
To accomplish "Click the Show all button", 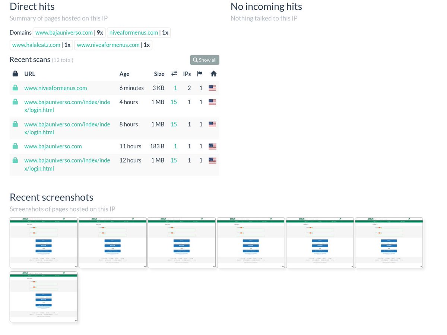I will pyautogui.click(x=205, y=60).
